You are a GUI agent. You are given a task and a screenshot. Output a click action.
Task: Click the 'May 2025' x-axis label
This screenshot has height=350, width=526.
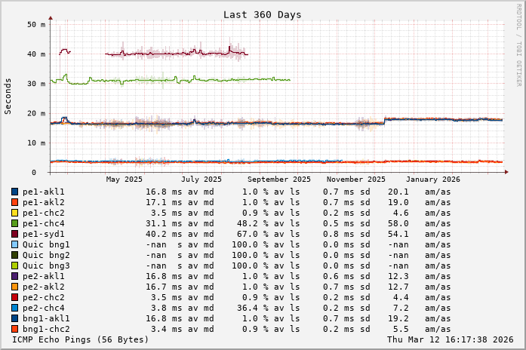coord(124,180)
